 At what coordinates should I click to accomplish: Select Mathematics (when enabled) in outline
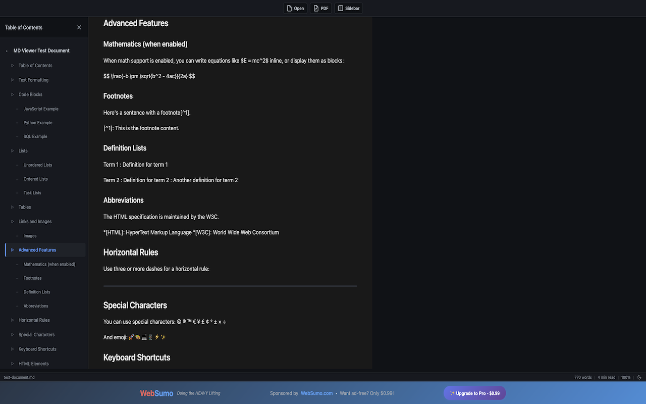(49, 264)
